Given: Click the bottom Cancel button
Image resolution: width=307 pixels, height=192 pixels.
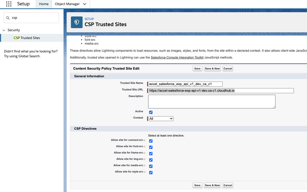Looking at the screenshot, I should pos(228,185).
